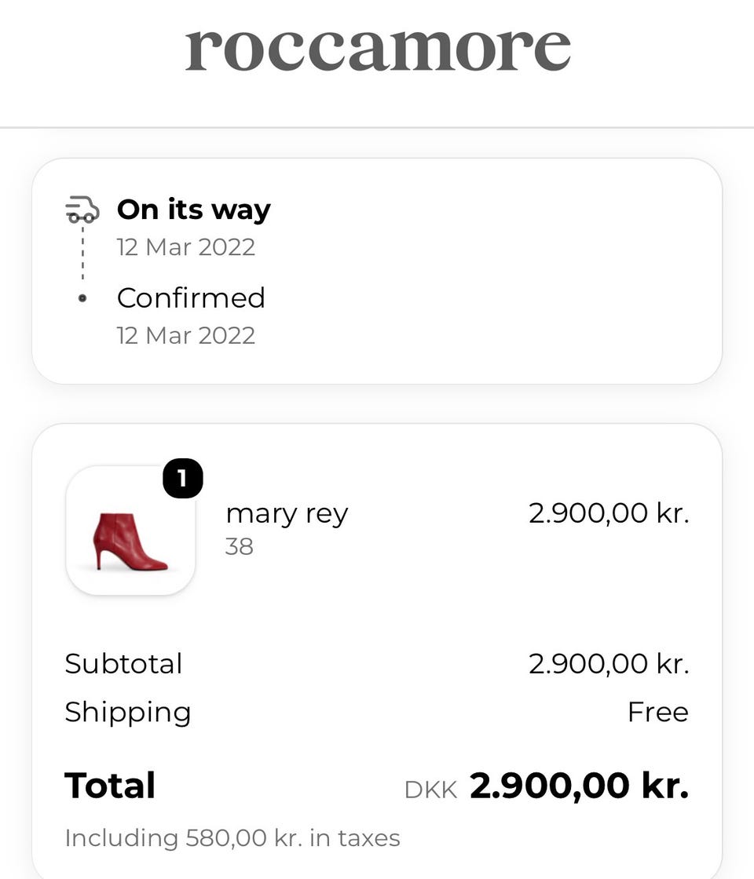Click the Subtotal label
This screenshot has height=879, width=754.
[x=123, y=664]
